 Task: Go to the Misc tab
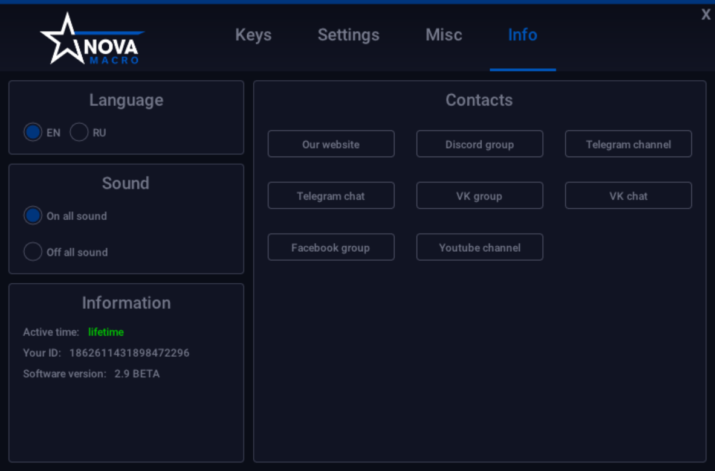(x=444, y=35)
